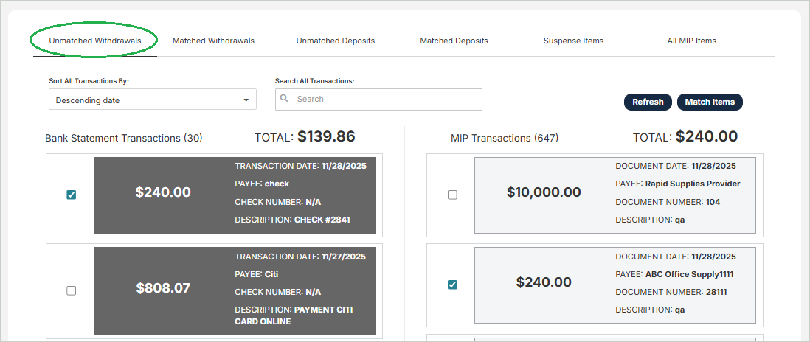Click the Match Items button

(710, 102)
